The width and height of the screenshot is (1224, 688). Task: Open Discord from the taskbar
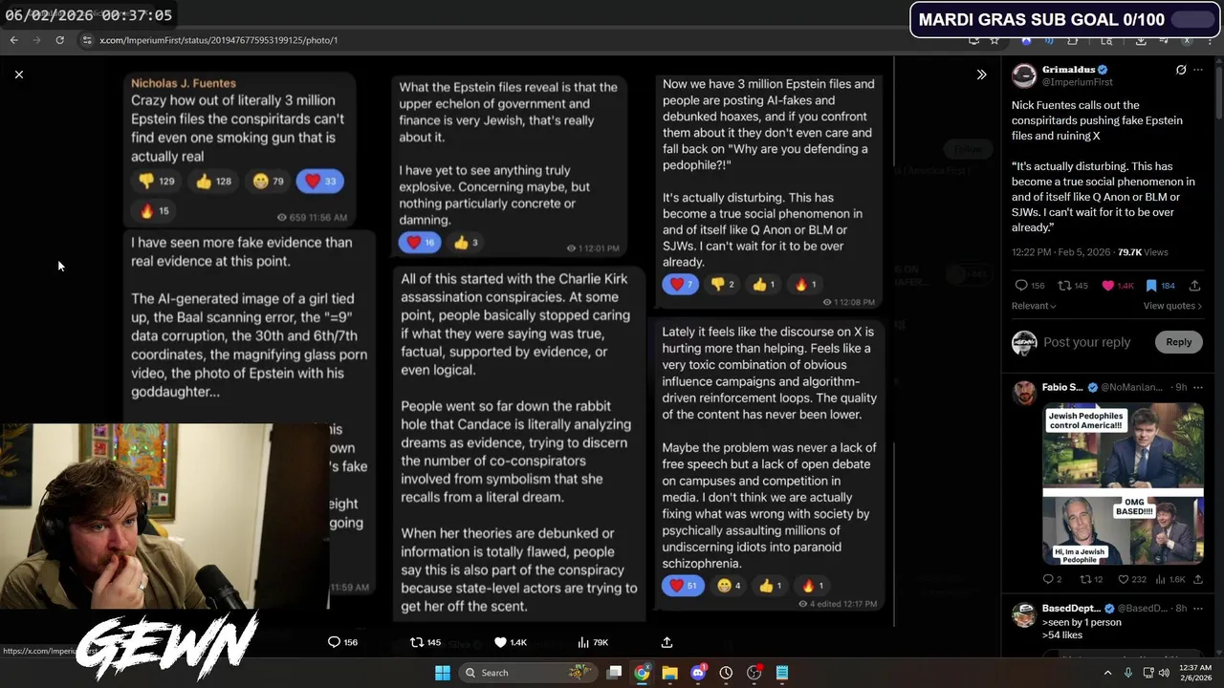698,673
